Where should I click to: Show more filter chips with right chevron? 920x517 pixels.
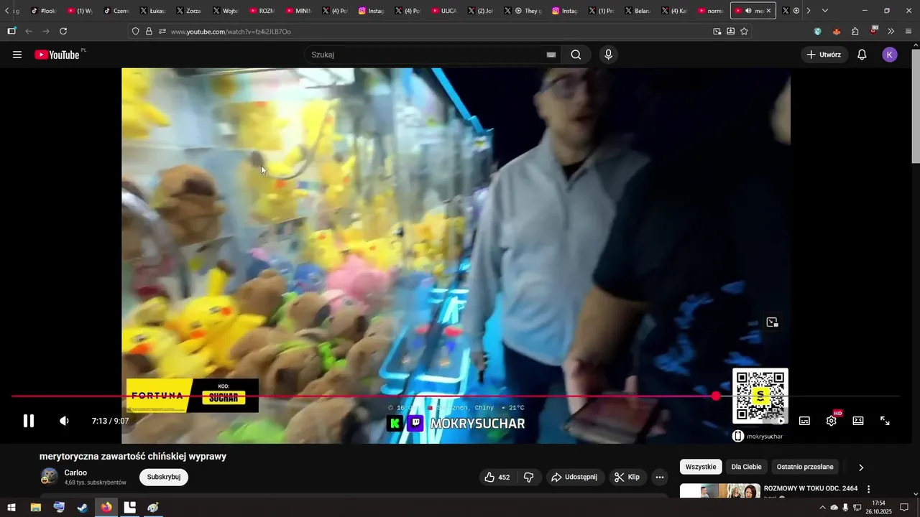(861, 467)
